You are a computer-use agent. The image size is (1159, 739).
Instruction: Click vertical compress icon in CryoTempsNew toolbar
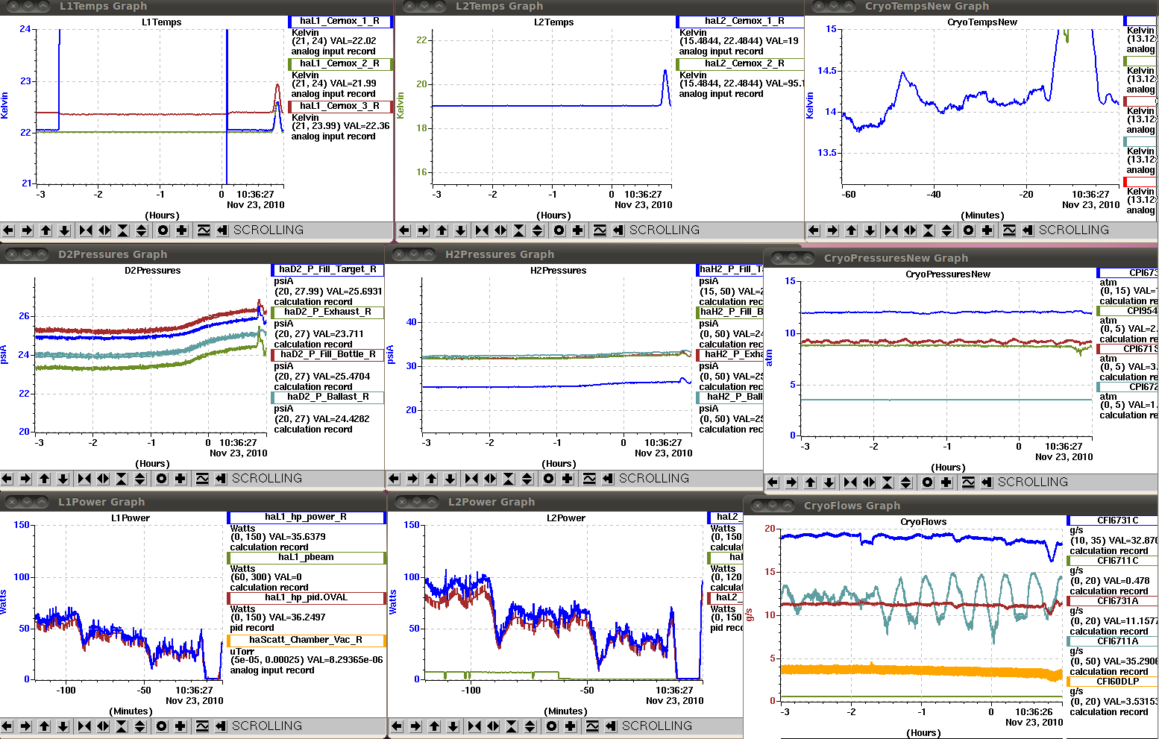click(x=929, y=230)
